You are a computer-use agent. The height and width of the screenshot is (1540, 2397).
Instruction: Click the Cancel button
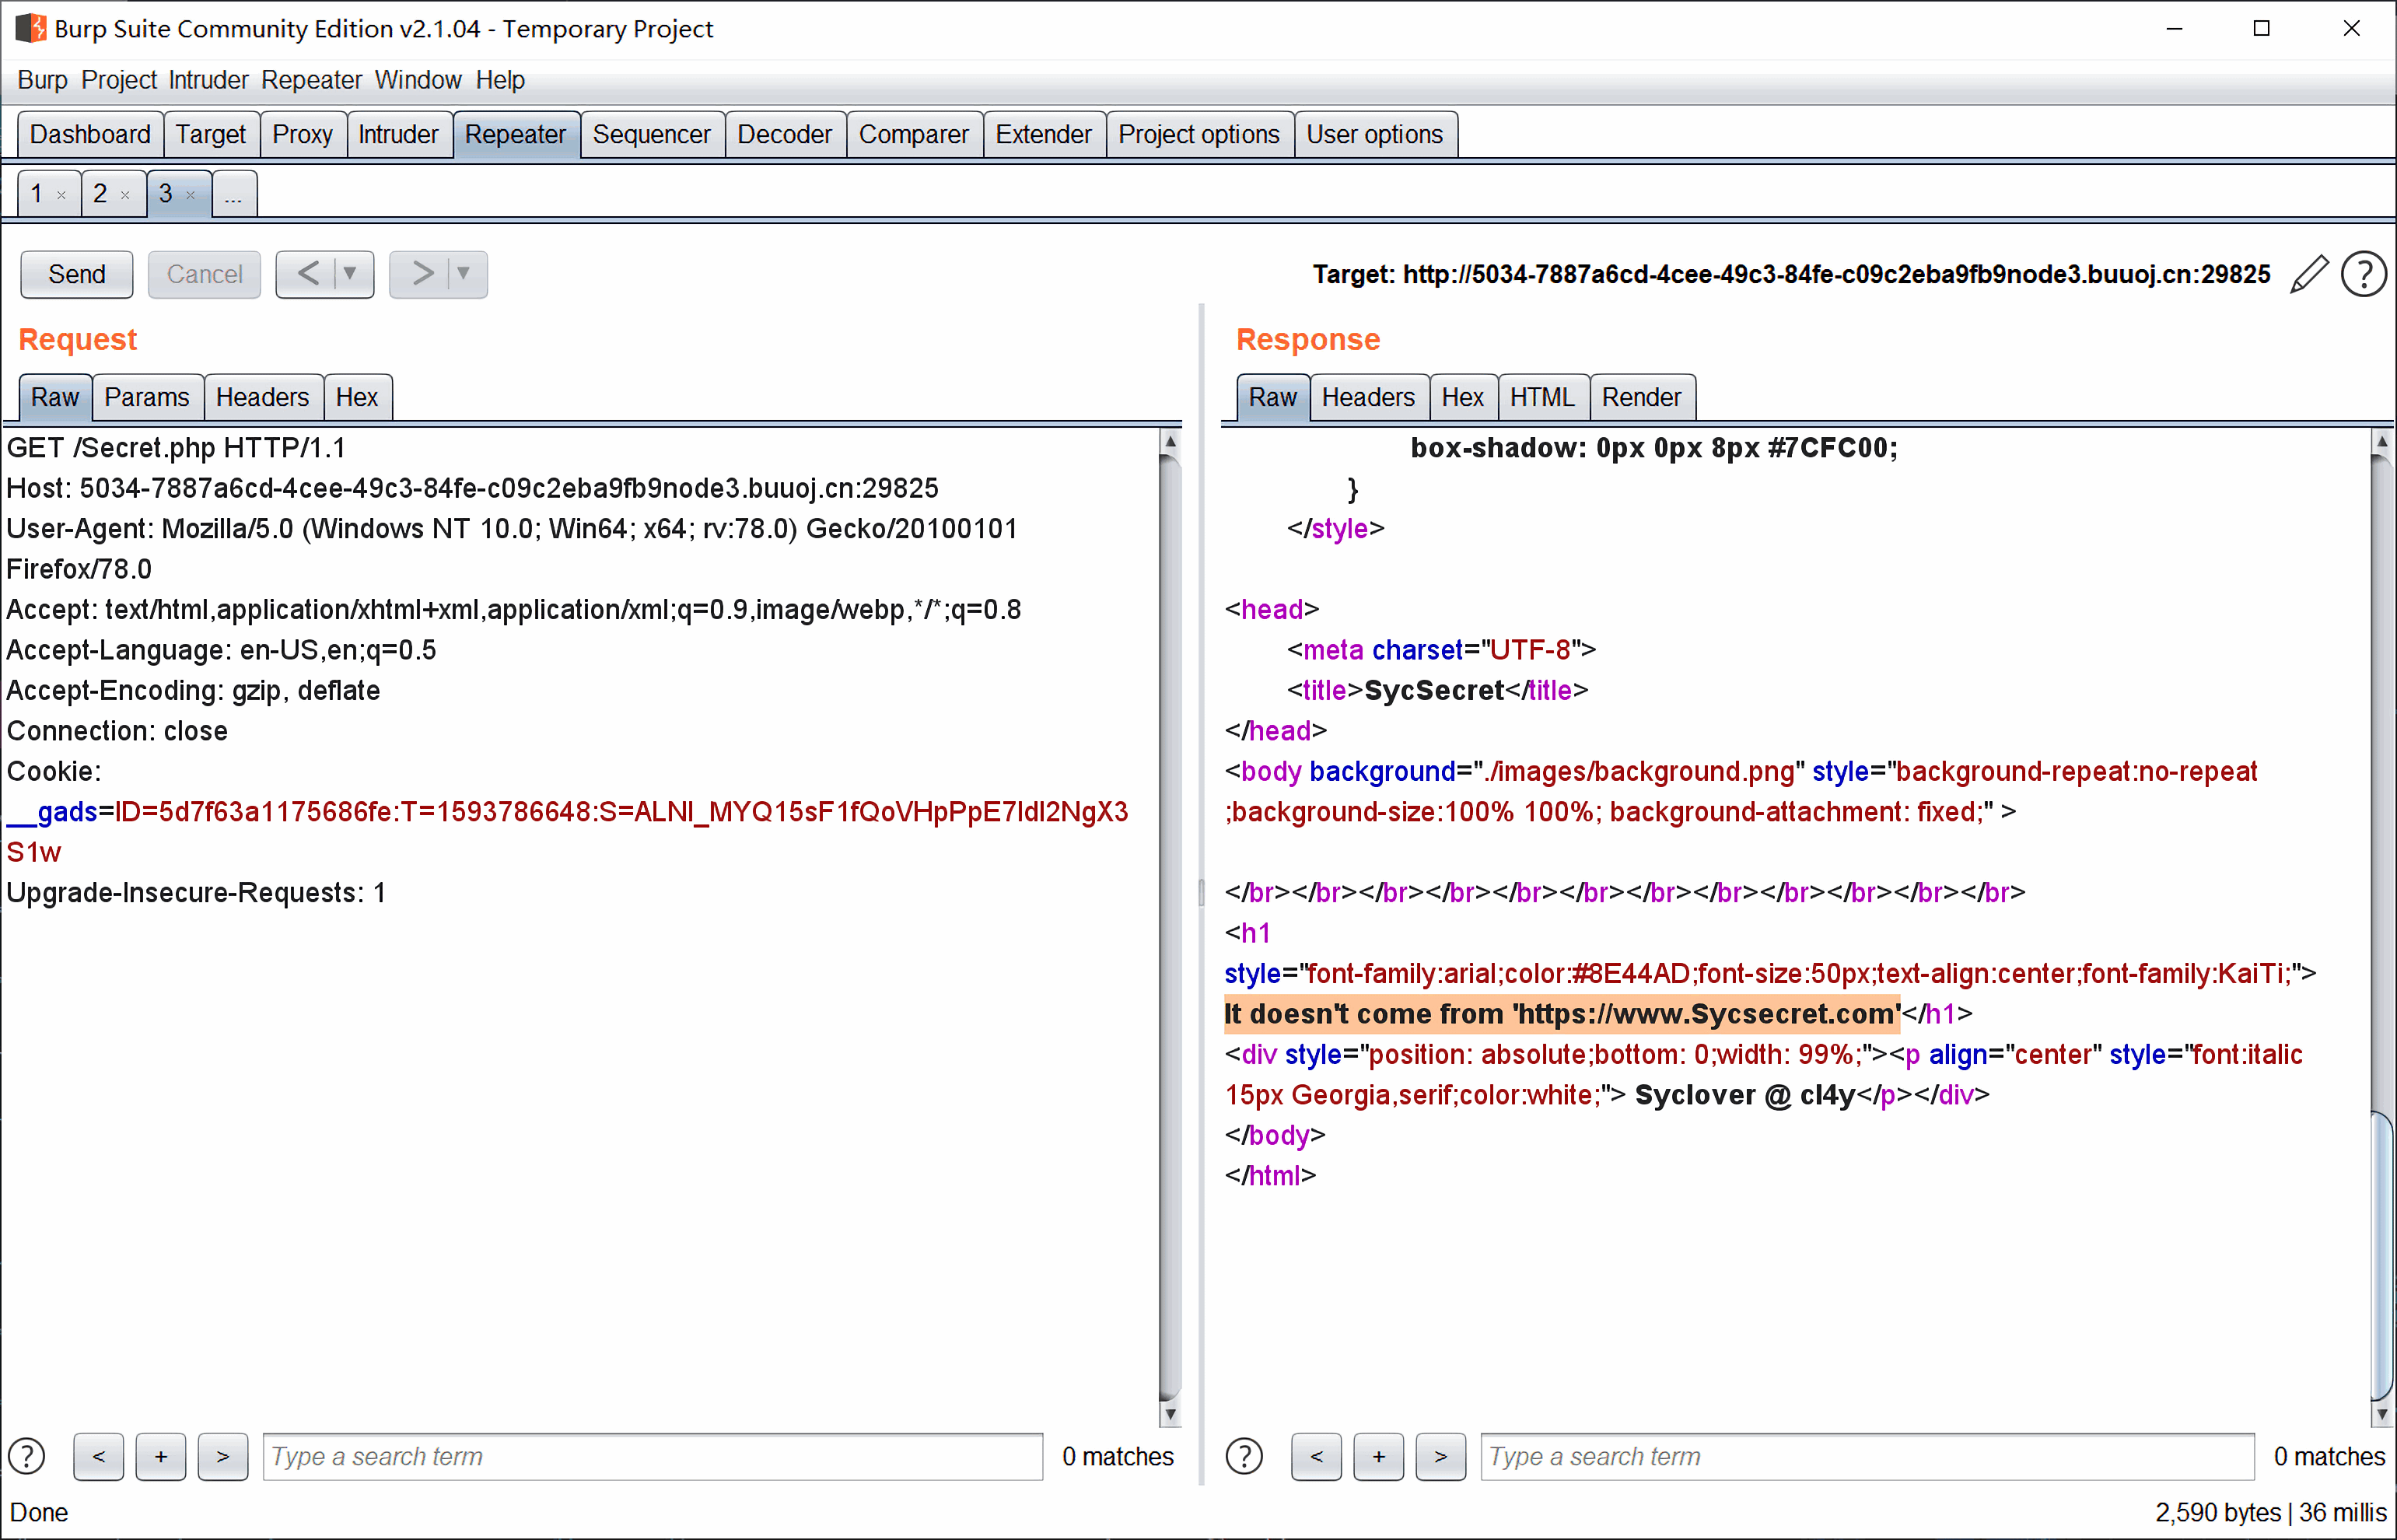[x=204, y=274]
